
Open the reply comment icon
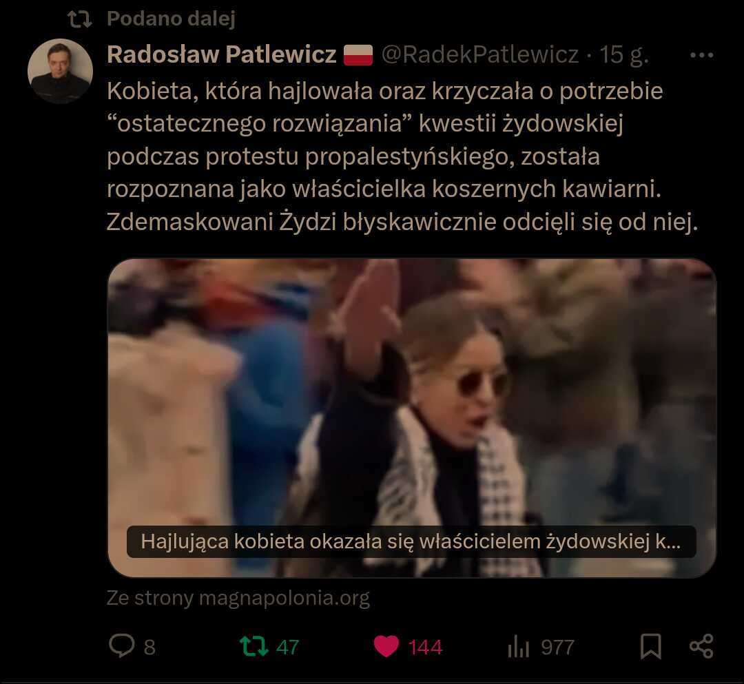click(121, 646)
